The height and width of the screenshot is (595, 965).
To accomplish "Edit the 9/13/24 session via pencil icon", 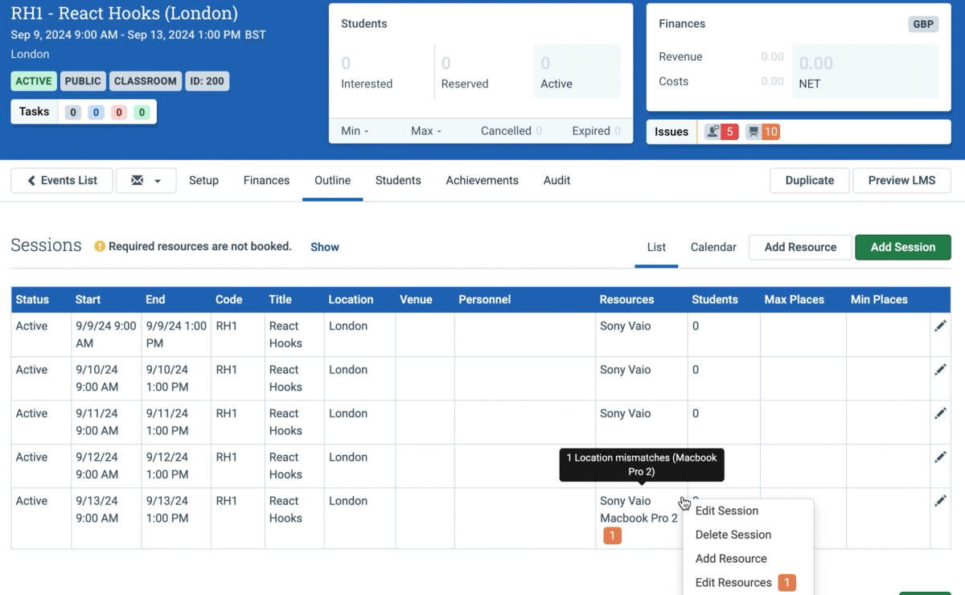I will pyautogui.click(x=941, y=500).
